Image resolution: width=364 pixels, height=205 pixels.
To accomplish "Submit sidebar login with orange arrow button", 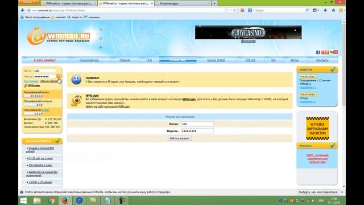I will (x=59, y=76).
